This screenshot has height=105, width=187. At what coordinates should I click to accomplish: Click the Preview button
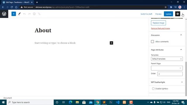point(158,14)
